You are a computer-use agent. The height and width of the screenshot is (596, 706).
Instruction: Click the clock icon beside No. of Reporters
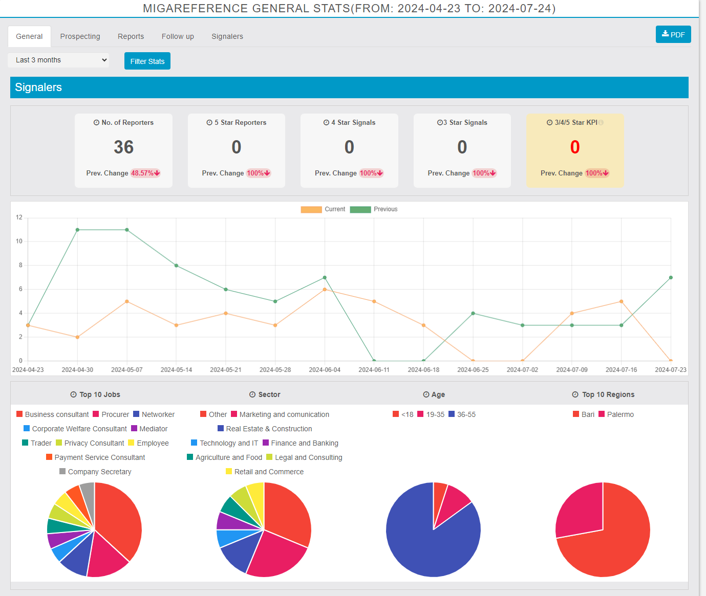(x=96, y=123)
